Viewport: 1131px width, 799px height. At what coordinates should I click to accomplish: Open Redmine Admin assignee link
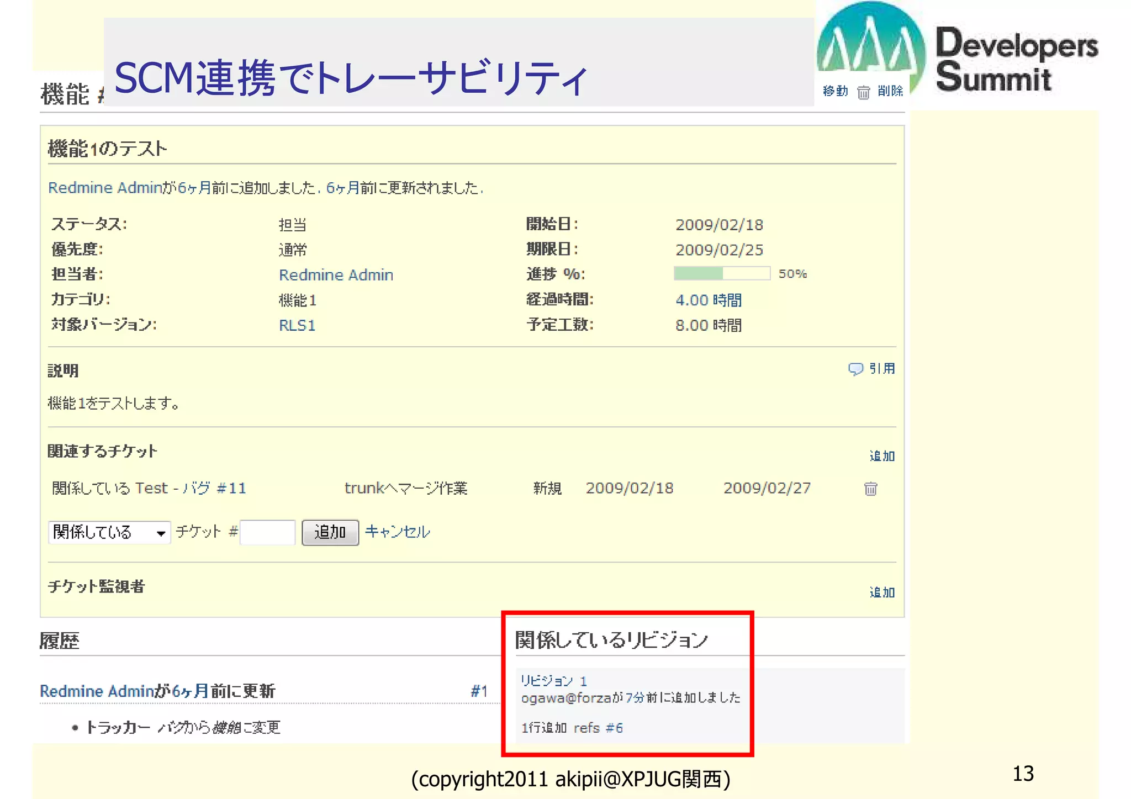tap(336, 275)
